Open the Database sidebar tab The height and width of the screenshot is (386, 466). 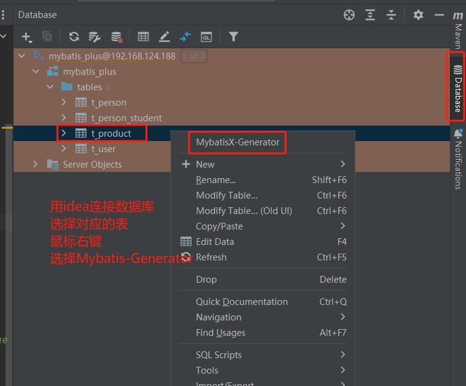pos(458,88)
